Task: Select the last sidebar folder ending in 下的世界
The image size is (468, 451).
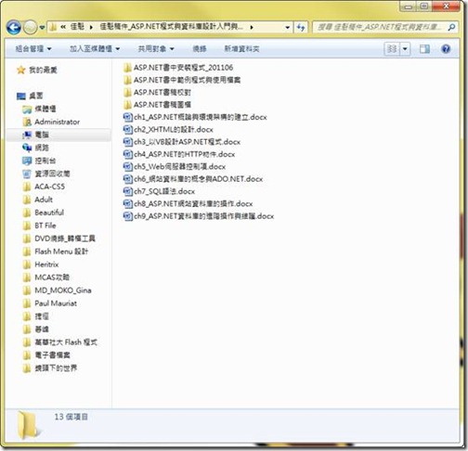Action: click(x=50, y=368)
